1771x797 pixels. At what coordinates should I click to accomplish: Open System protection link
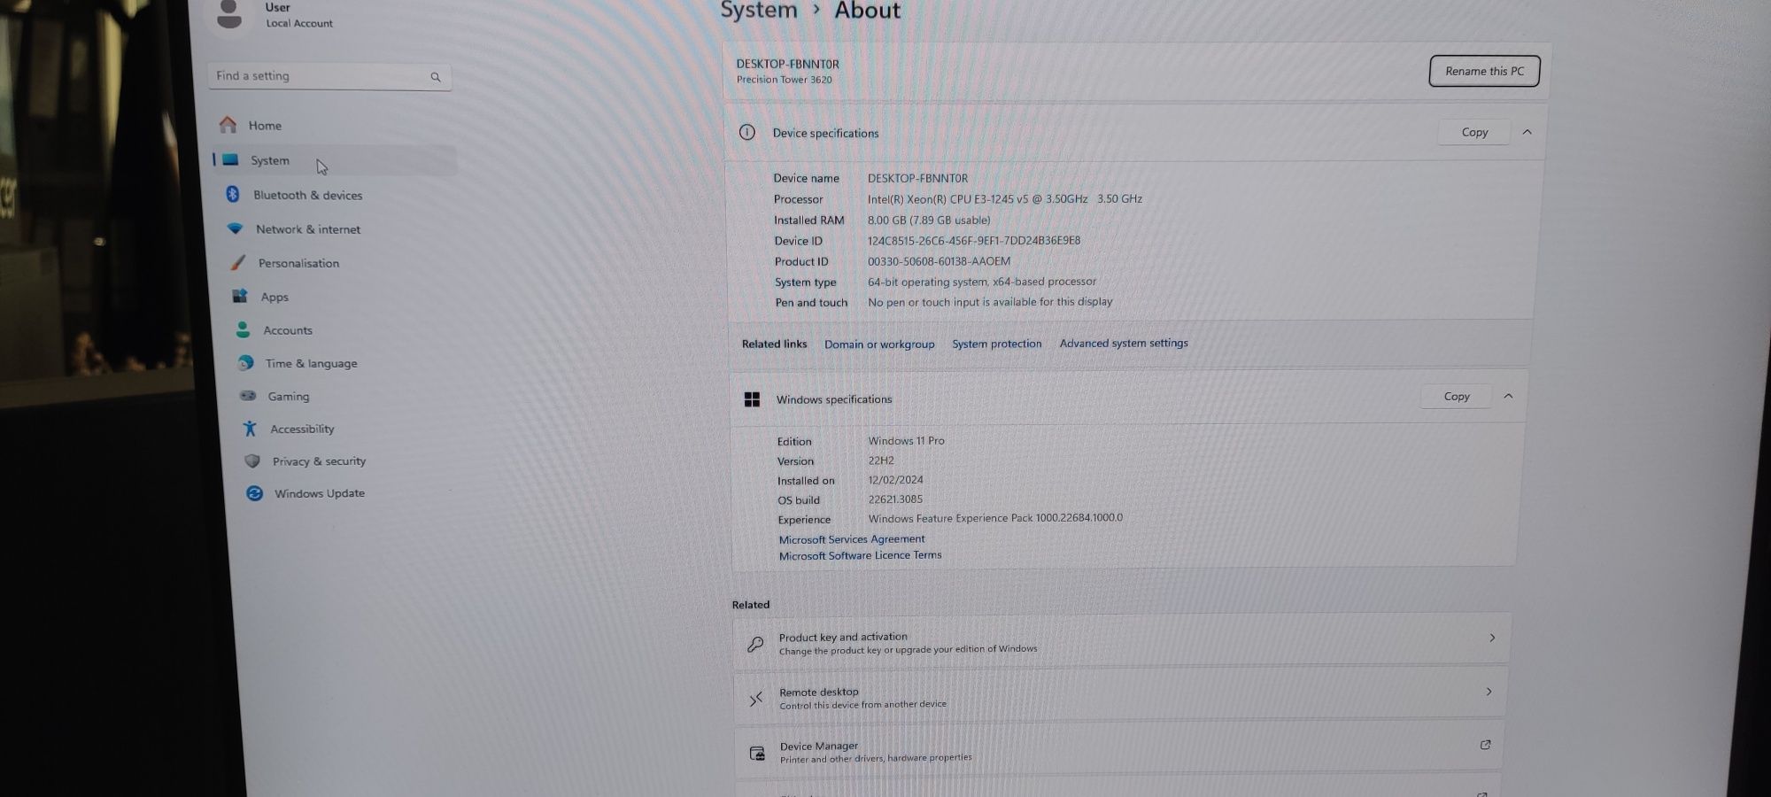[x=996, y=344]
